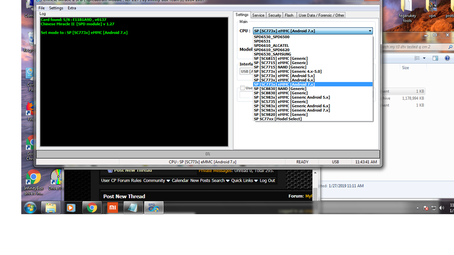Open the fegarukey tools desktop folder
Screen dimensions: 454x255
coord(407,12)
